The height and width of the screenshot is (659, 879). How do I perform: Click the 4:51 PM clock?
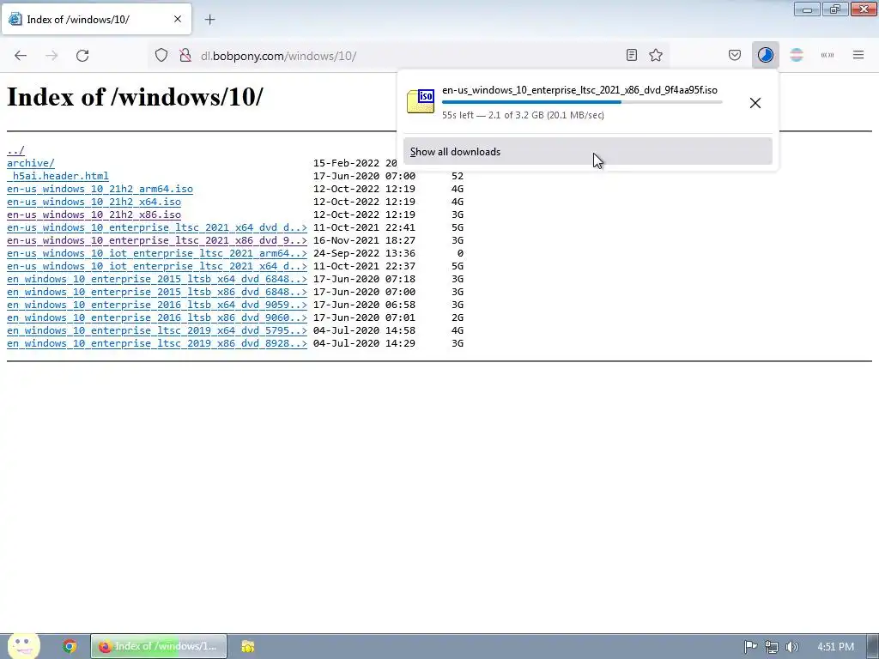point(835,647)
